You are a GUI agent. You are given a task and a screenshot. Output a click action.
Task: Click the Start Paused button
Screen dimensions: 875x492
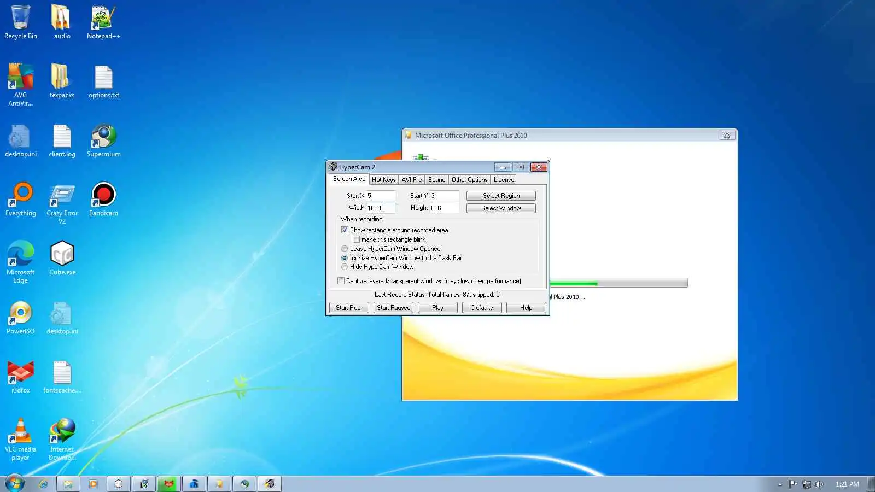pos(393,308)
